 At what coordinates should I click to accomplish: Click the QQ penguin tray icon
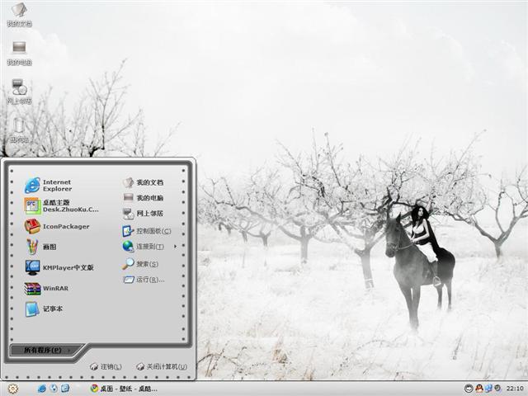(478, 389)
